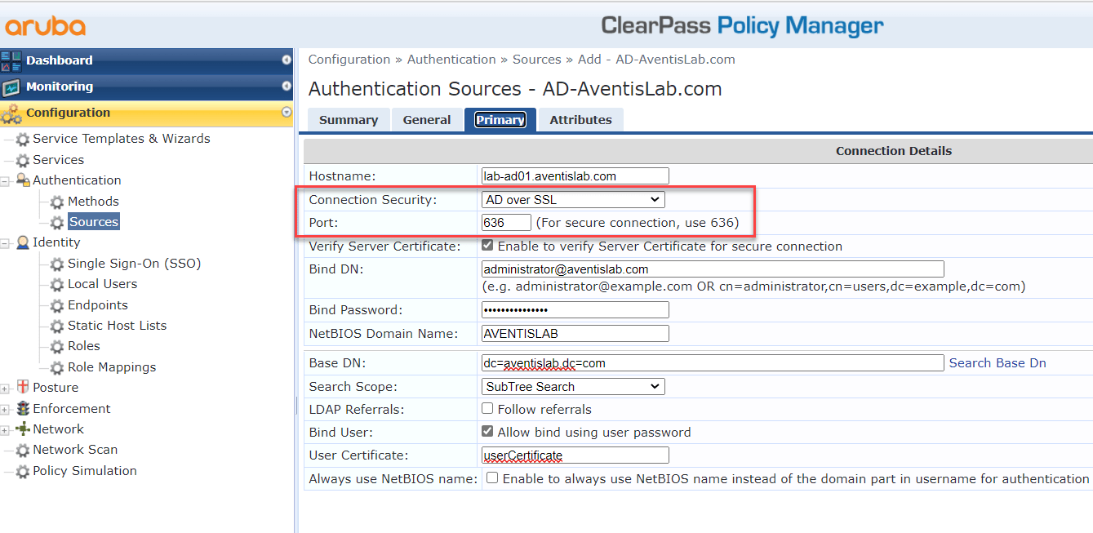The height and width of the screenshot is (533, 1093).
Task: Collapse the Dashboard panel arrow
Action: pos(287,60)
